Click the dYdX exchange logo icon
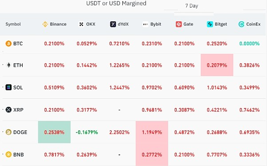267x166 pixels. pyautogui.click(x=113, y=24)
